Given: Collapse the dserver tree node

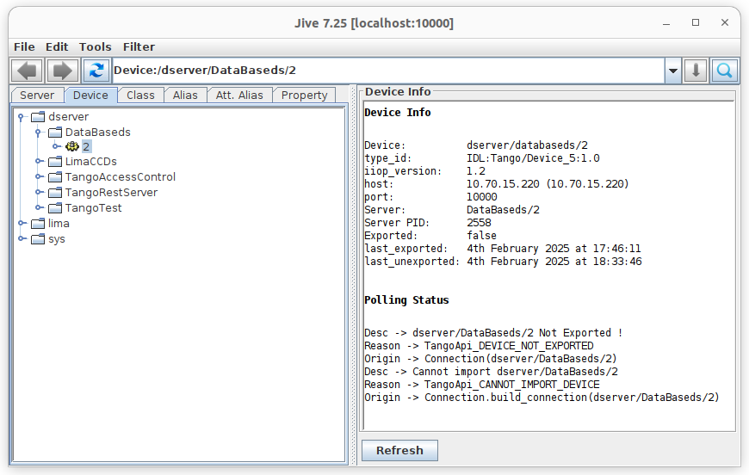Looking at the screenshot, I should coord(21,116).
